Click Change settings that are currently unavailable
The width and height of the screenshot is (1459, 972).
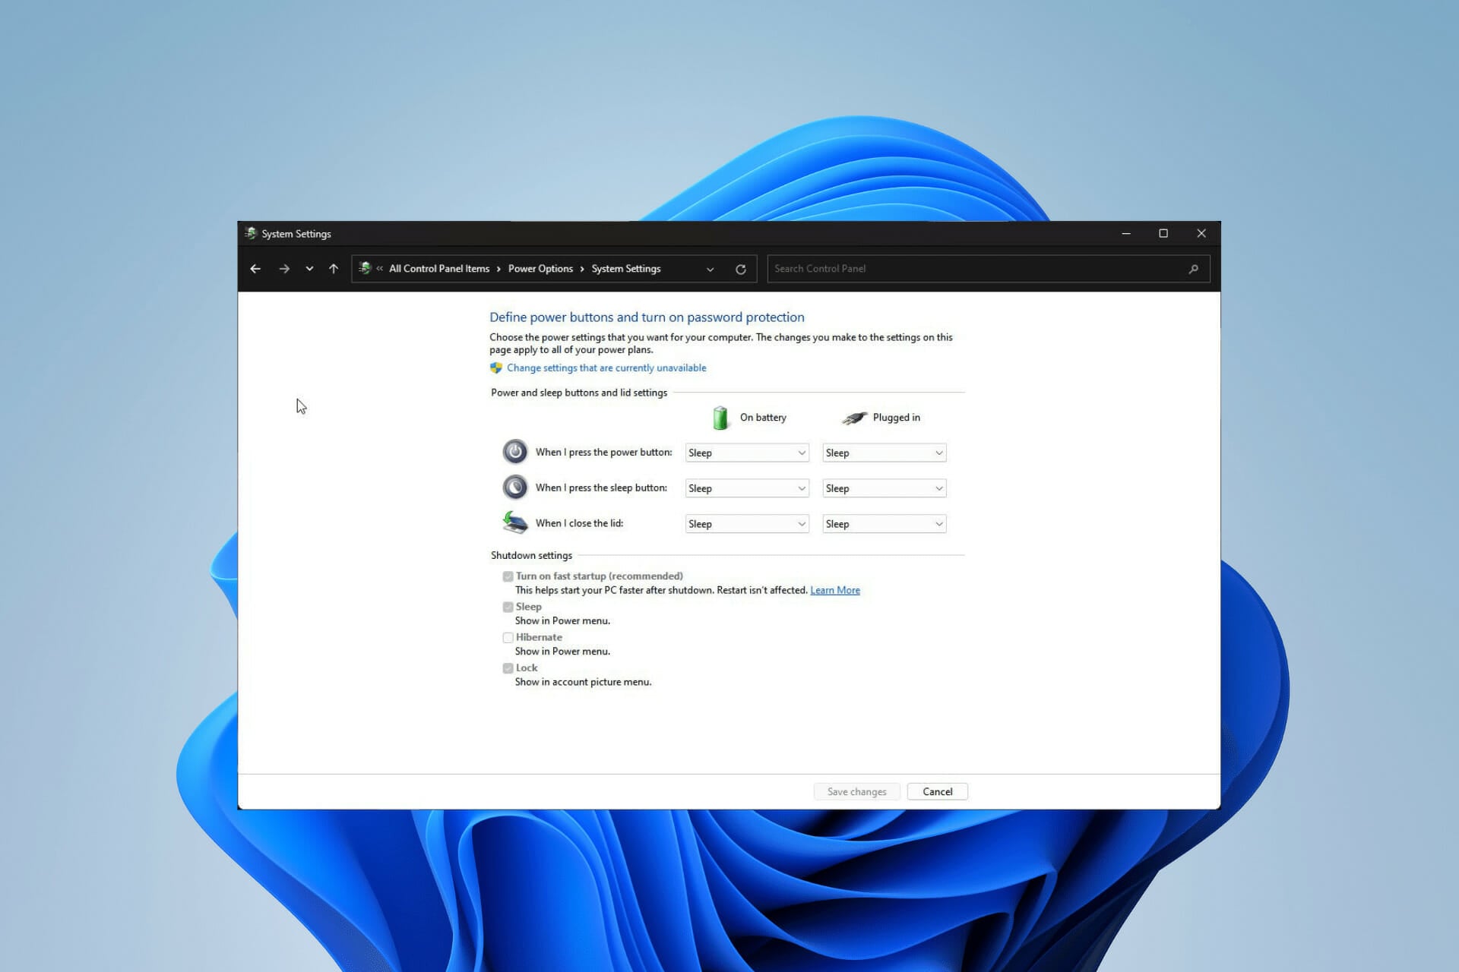pyautogui.click(x=606, y=368)
